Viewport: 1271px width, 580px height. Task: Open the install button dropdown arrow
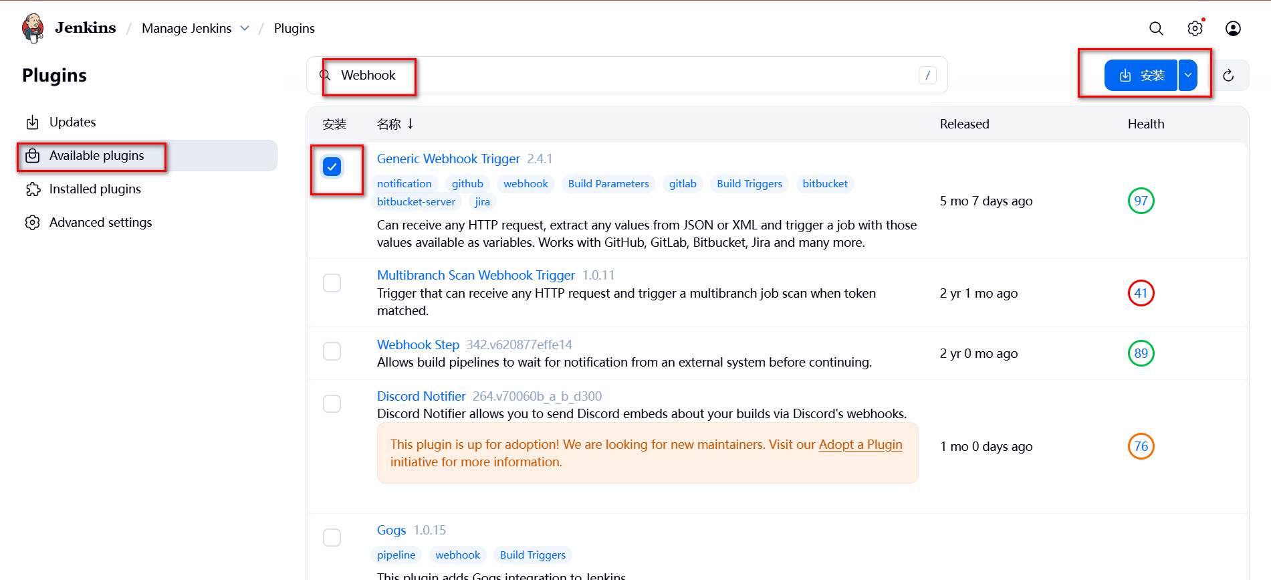[x=1188, y=76]
